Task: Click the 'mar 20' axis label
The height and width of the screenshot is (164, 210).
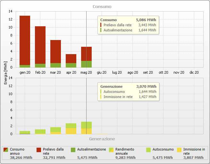Action: 55,72
